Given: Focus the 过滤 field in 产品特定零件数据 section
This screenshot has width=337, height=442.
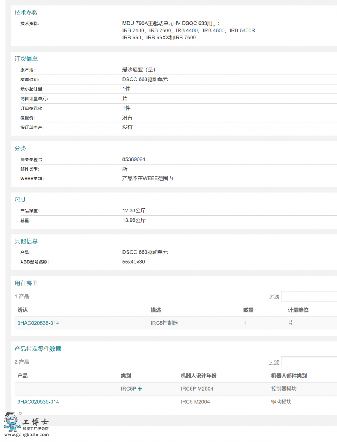Looking at the screenshot, I should tap(309, 362).
